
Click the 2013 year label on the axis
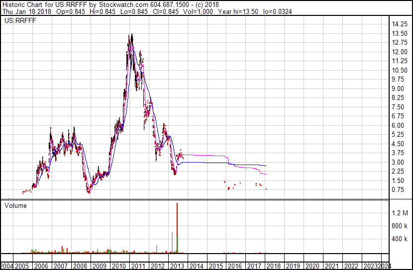177,266
